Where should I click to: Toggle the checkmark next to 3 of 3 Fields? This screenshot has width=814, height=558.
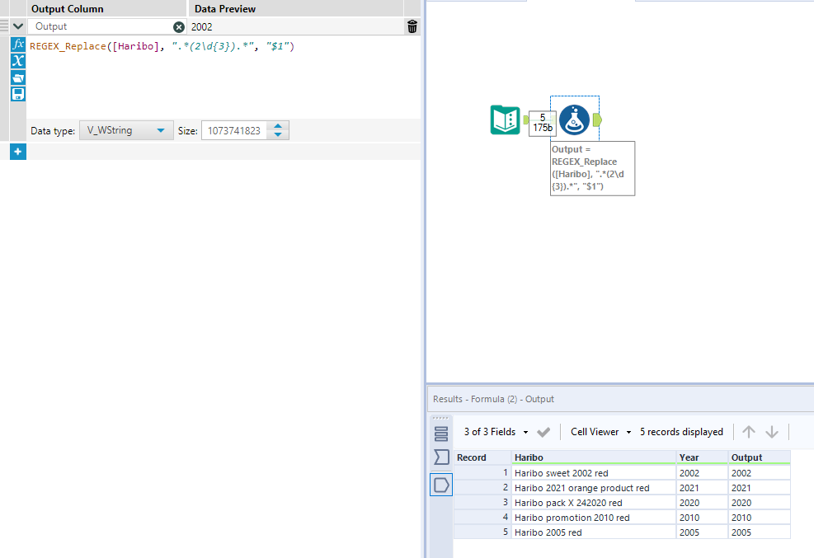point(542,431)
